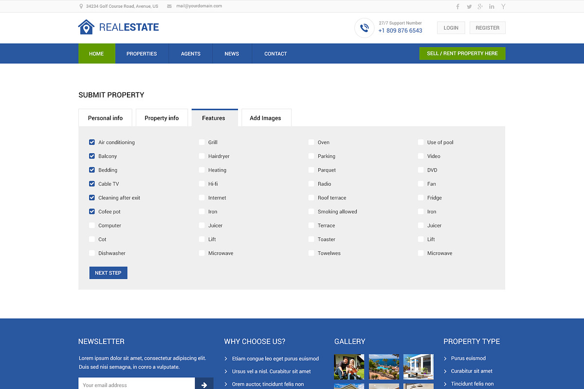Check the Towelwes checkbox
Viewport: 584px width, 389px height.
(311, 253)
